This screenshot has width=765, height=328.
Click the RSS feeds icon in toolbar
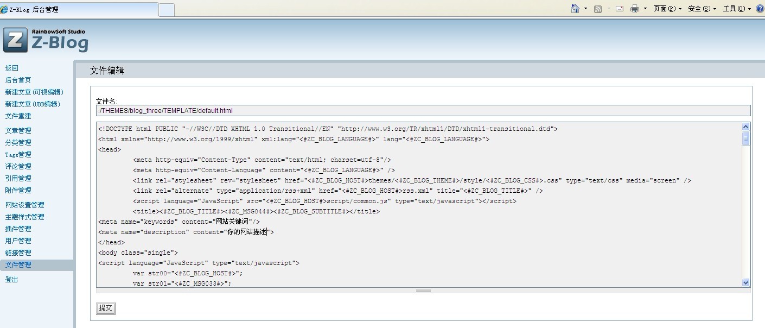(x=598, y=9)
